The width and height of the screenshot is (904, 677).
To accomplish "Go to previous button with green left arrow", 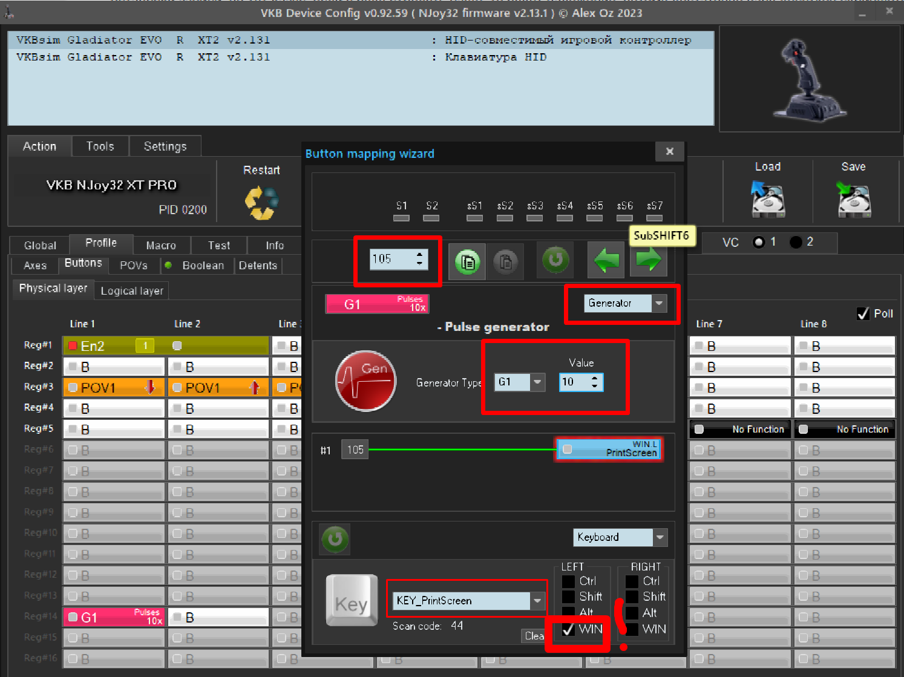I will 606,260.
